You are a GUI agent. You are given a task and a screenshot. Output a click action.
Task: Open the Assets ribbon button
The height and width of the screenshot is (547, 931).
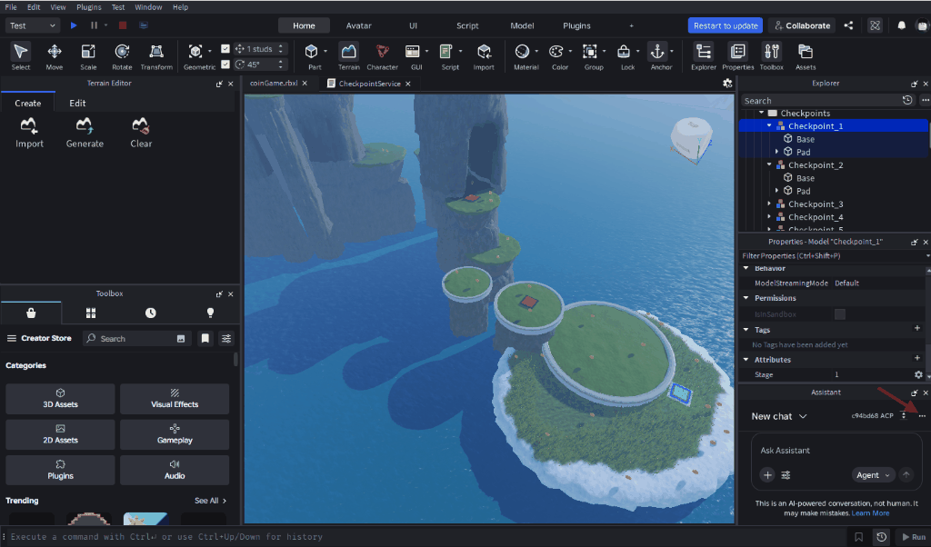(806, 57)
